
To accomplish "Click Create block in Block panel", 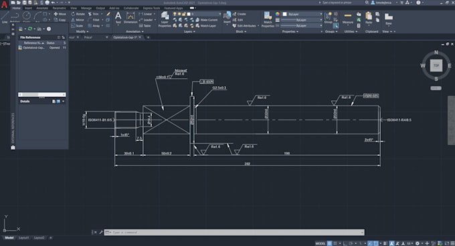I will click(239, 14).
